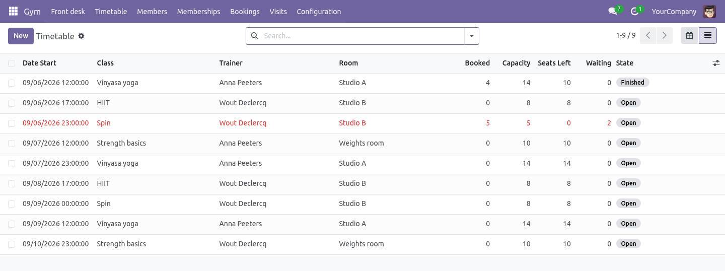This screenshot has width=725, height=271.
Task: Sort by Trainer column header
Action: tap(231, 63)
